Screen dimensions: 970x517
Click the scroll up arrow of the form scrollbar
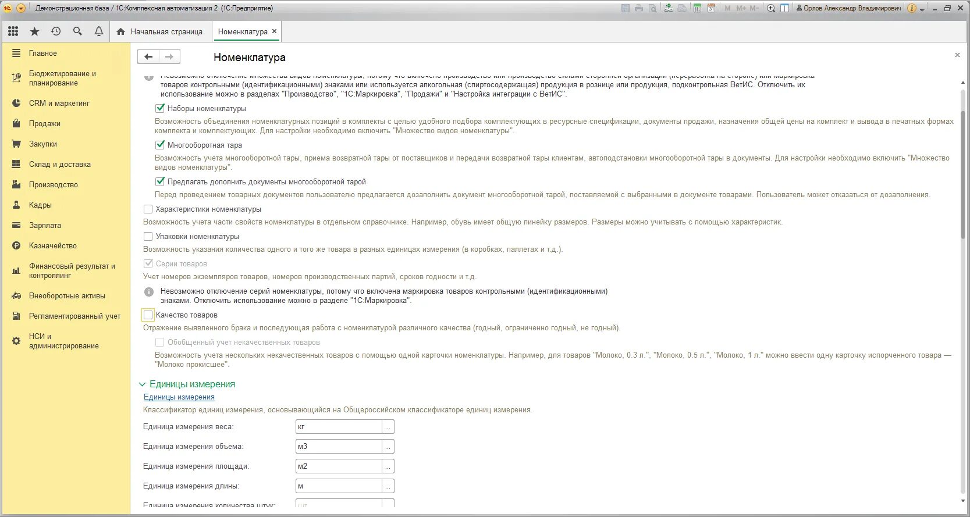(962, 83)
